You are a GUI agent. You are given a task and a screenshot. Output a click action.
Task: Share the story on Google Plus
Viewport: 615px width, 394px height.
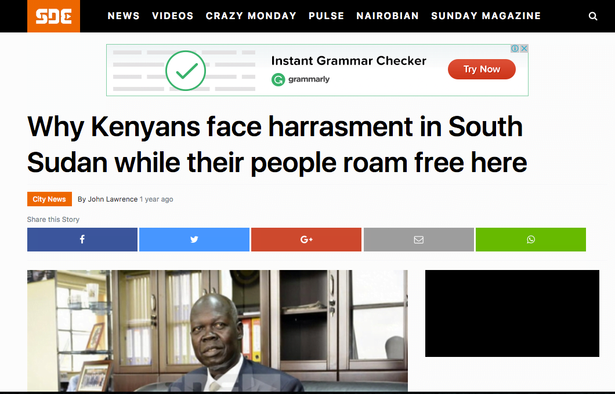pyautogui.click(x=306, y=239)
